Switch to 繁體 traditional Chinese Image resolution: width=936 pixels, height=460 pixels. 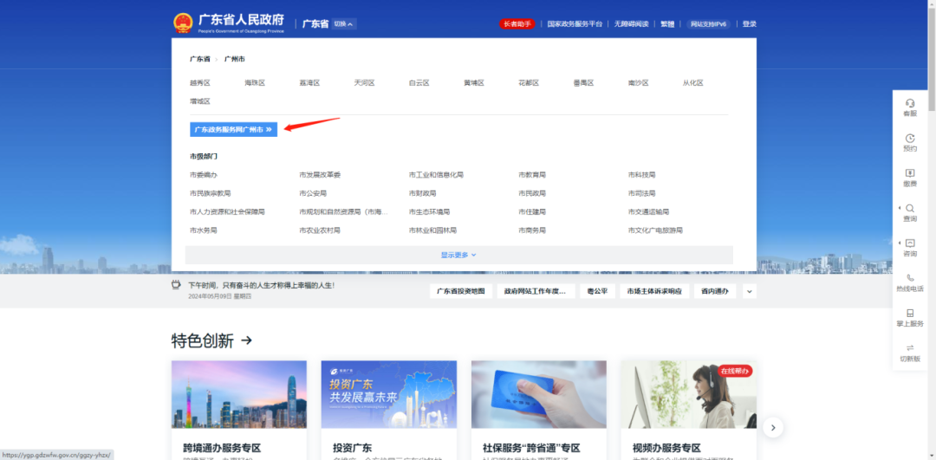(x=667, y=24)
